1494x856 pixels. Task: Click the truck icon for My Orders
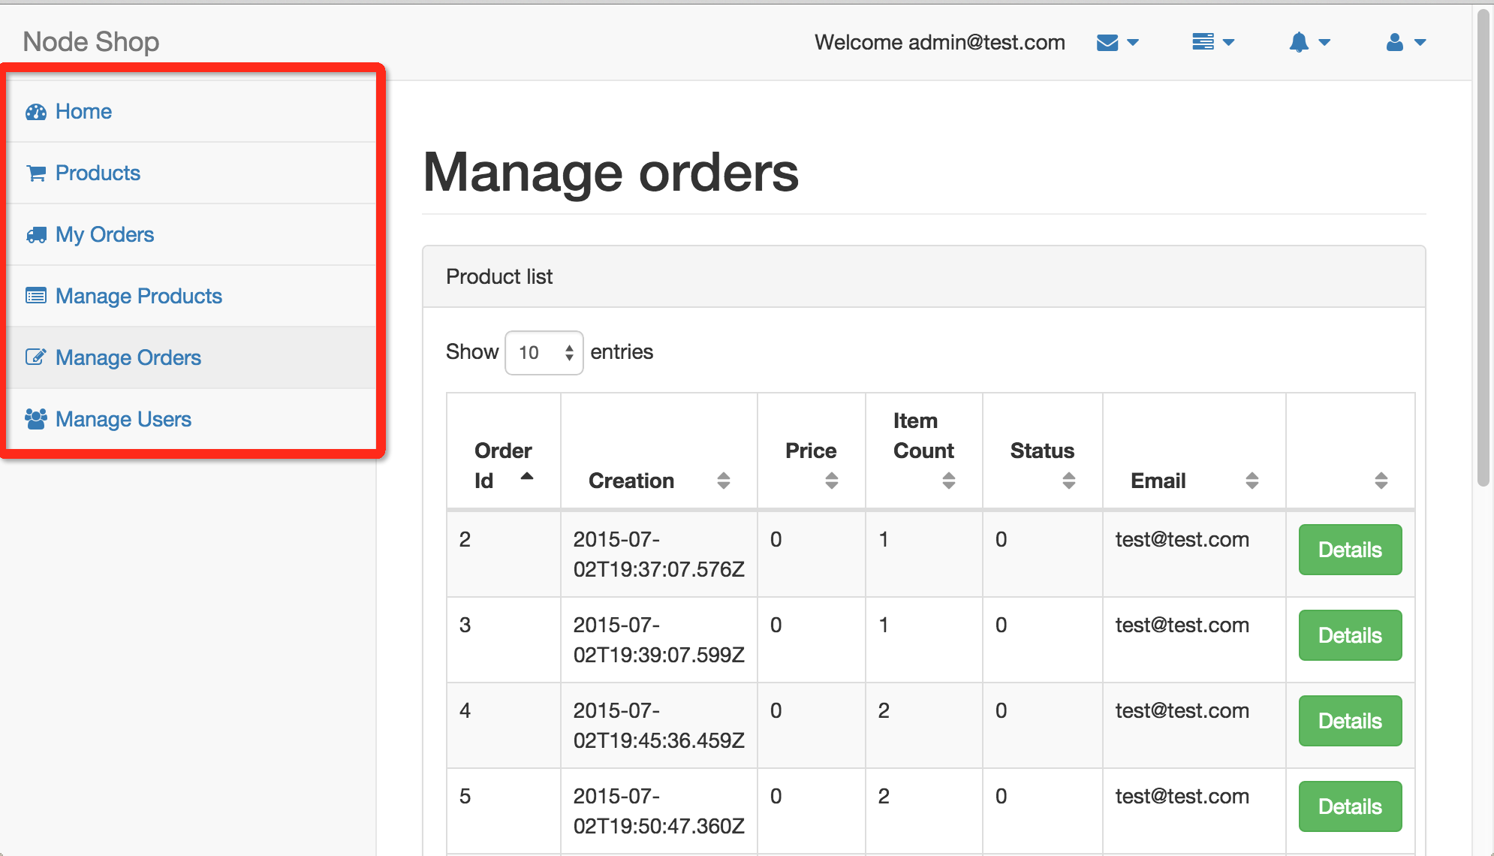tap(36, 235)
